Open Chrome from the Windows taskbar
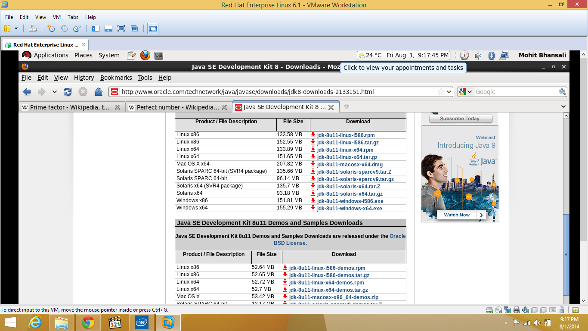 click(x=88, y=322)
